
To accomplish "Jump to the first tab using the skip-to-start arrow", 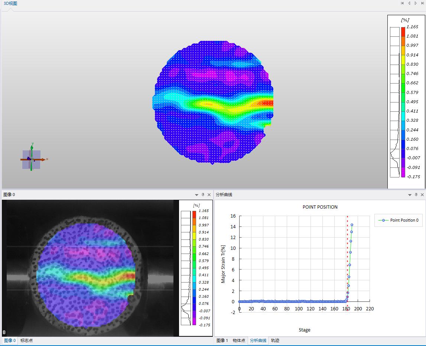I will (x=402, y=3).
